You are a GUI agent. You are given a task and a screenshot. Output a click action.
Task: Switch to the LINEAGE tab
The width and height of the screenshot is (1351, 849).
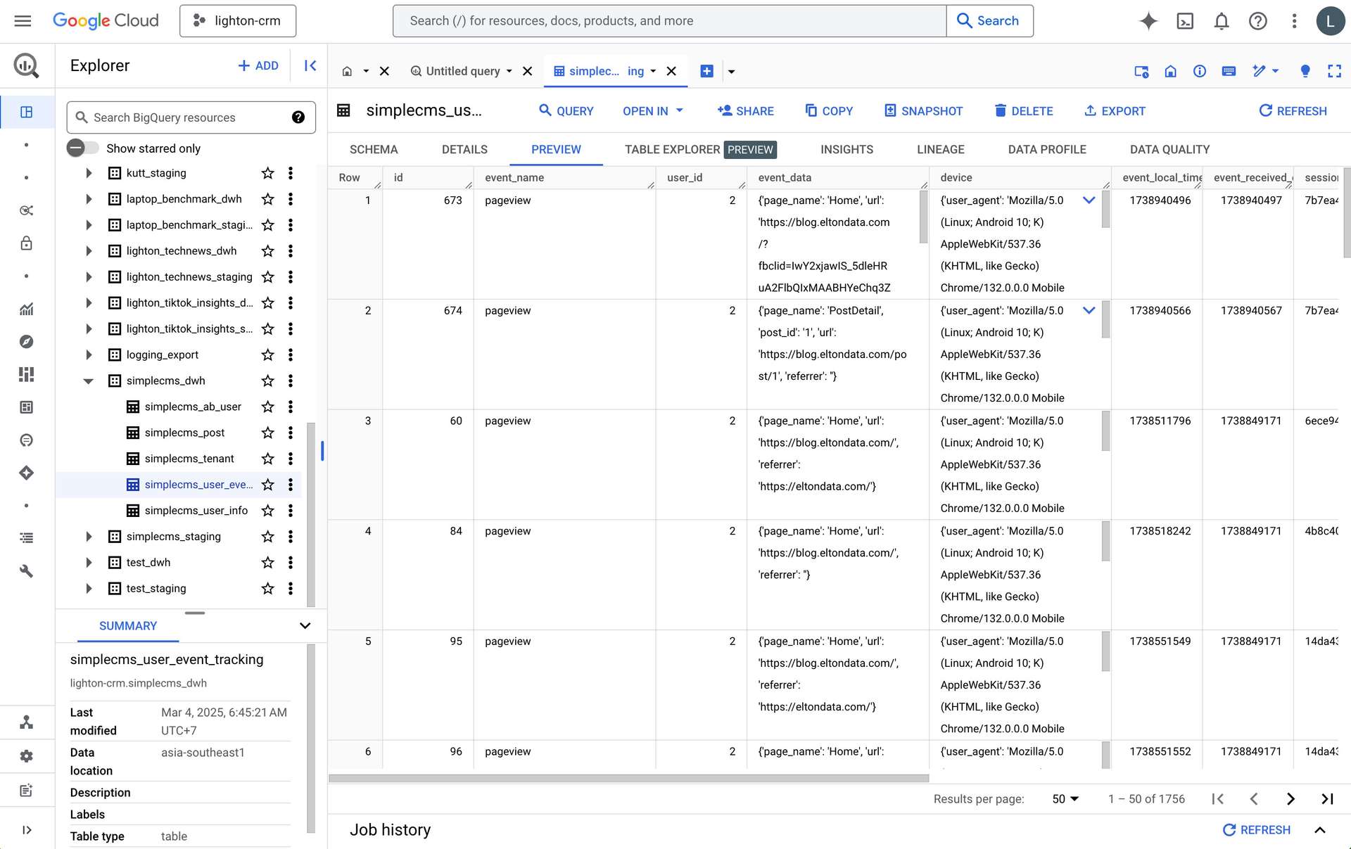pos(940,150)
